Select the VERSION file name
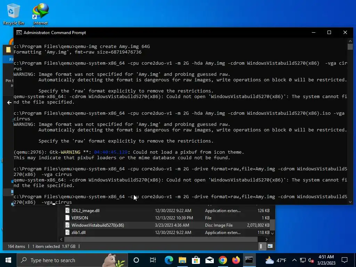The height and width of the screenshot is (267, 356). [80, 218]
